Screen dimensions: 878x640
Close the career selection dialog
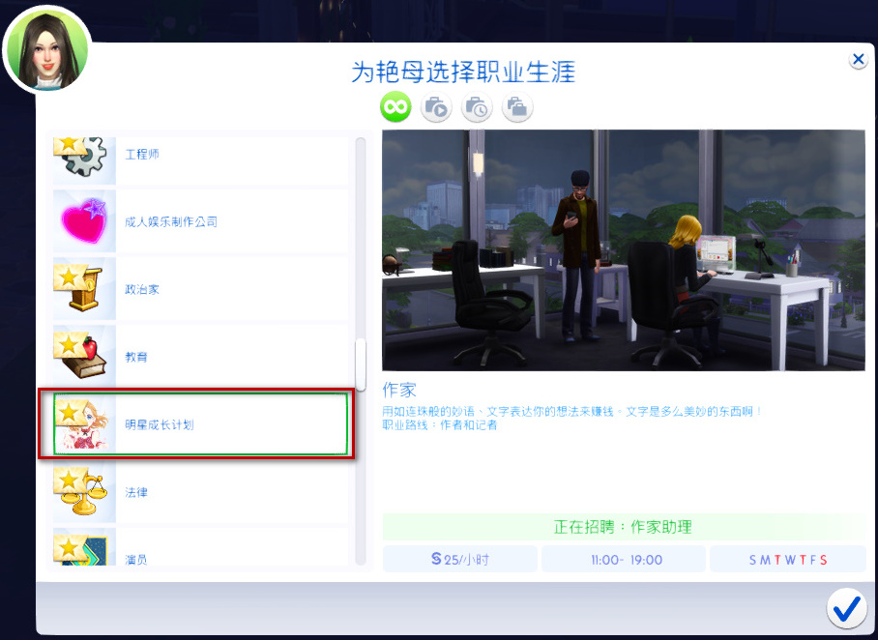pyautogui.click(x=858, y=59)
